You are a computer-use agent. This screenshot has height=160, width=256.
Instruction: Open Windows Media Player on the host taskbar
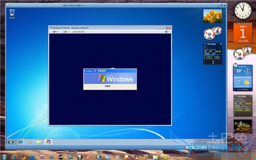[x=117, y=157]
